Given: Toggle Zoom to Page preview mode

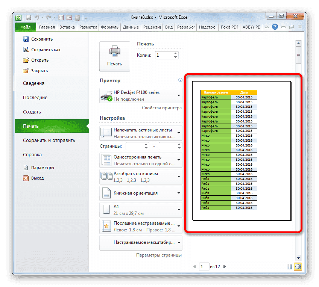Looking at the screenshot, I should 298,266.
